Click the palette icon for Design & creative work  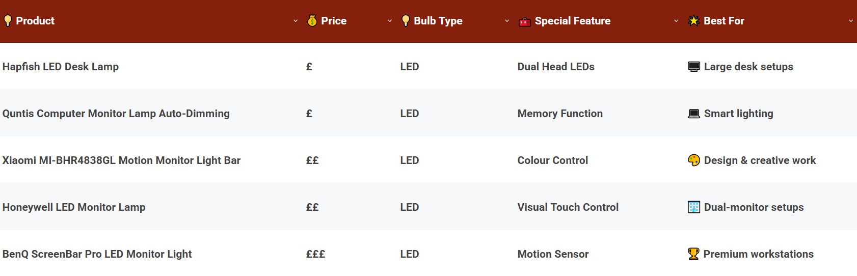coord(693,160)
